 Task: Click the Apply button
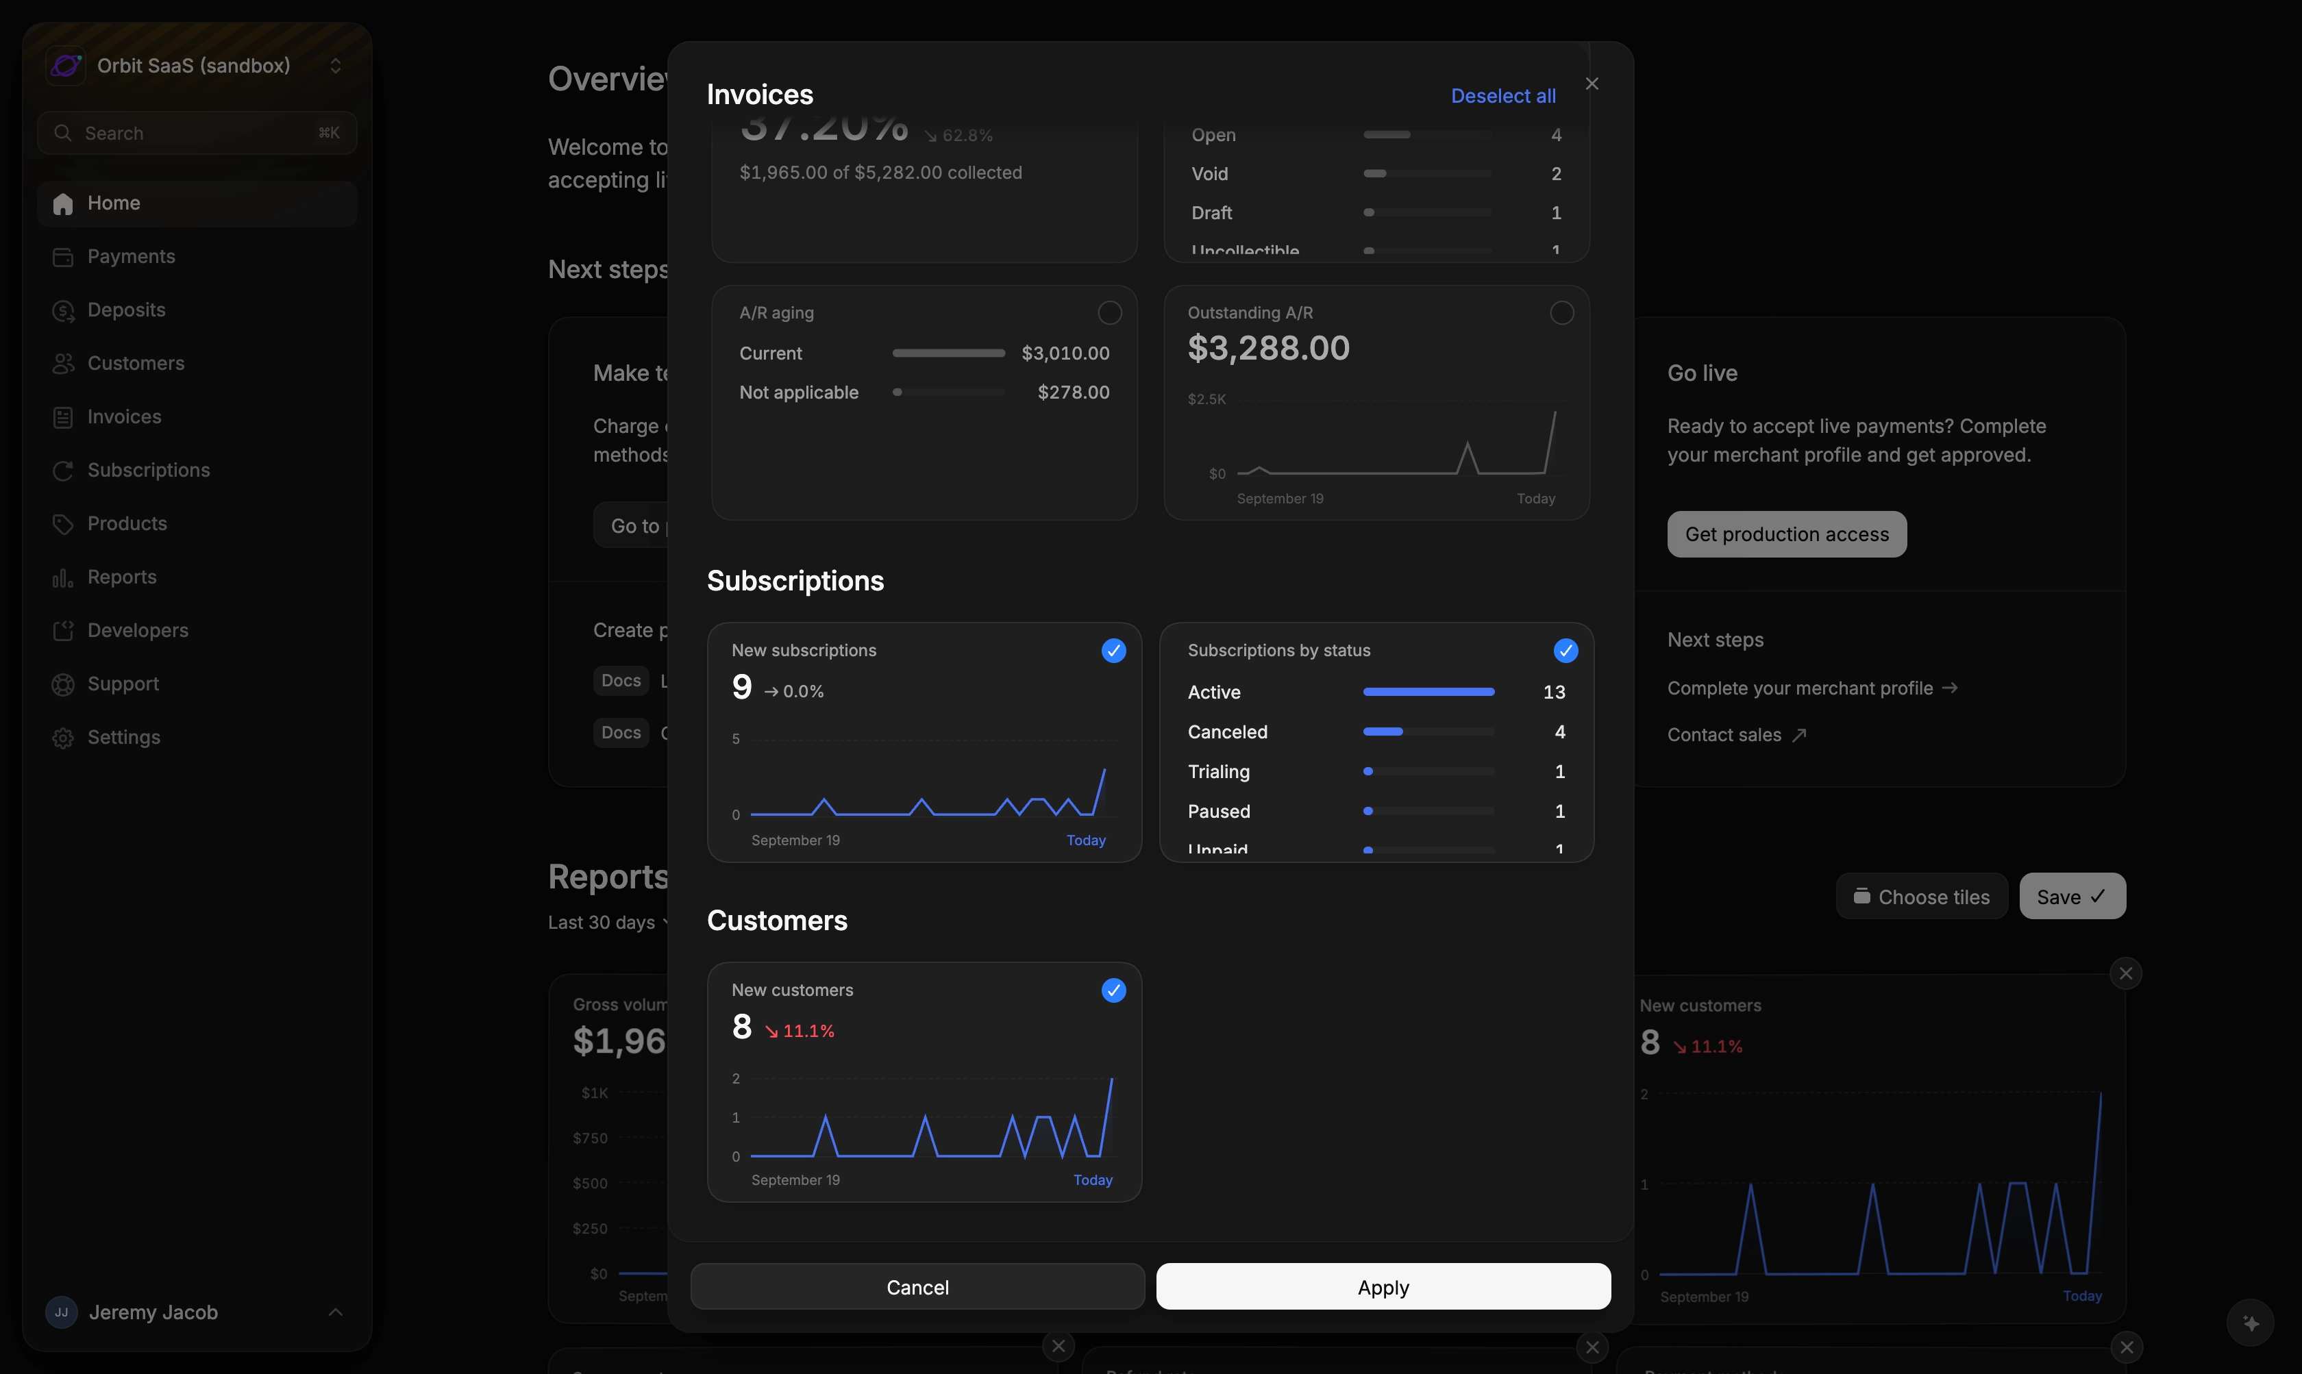tap(1383, 1287)
